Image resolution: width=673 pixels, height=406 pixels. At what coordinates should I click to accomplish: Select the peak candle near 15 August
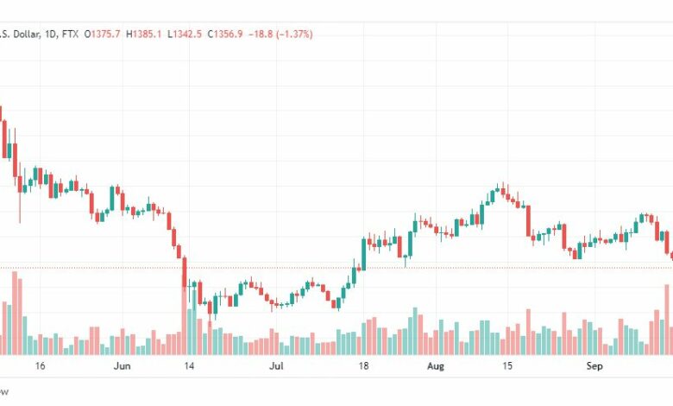(503, 191)
